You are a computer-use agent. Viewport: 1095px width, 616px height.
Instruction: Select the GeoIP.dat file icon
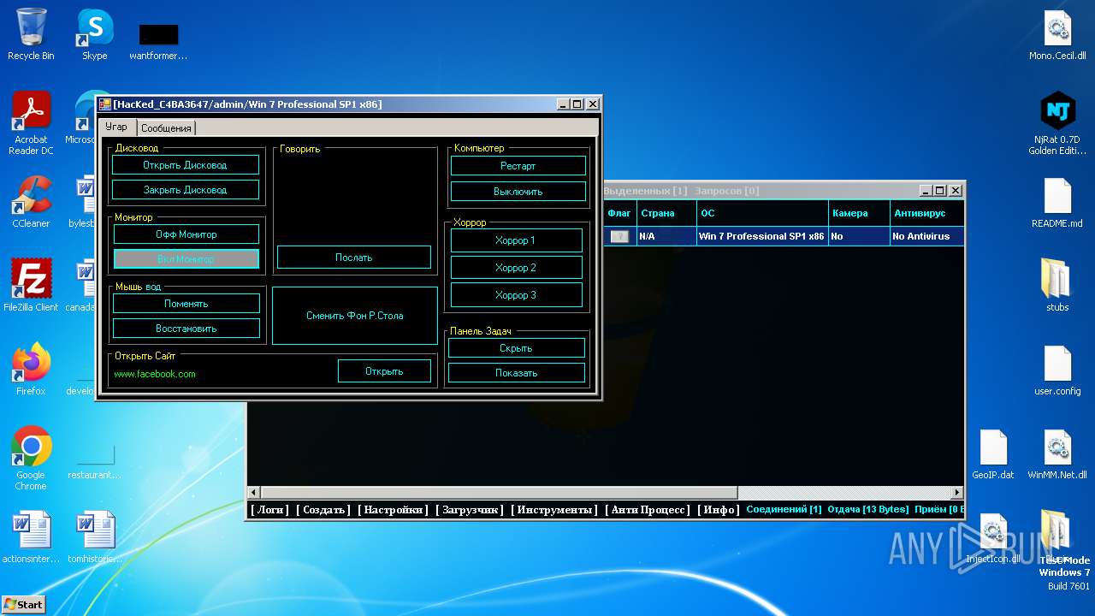tap(993, 453)
